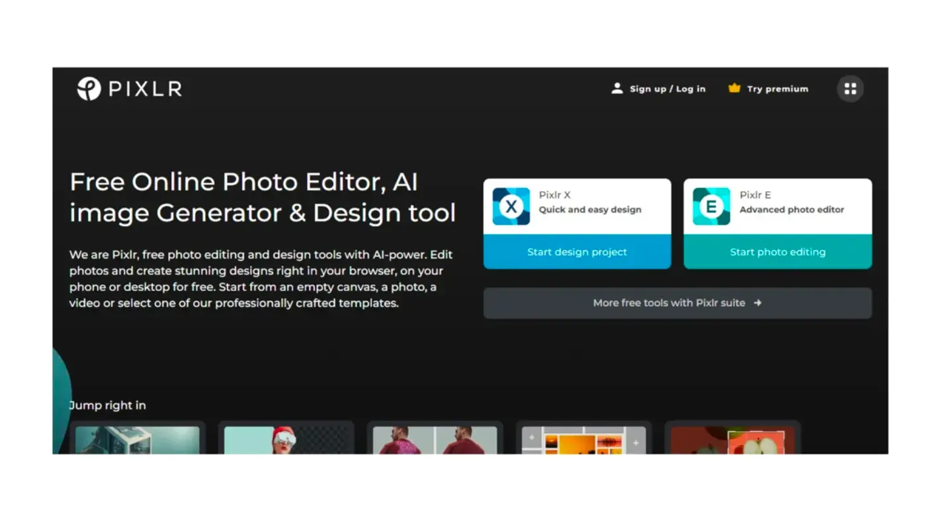The width and height of the screenshot is (926, 521).
Task: Click the Pixlr E app icon
Action: click(712, 206)
